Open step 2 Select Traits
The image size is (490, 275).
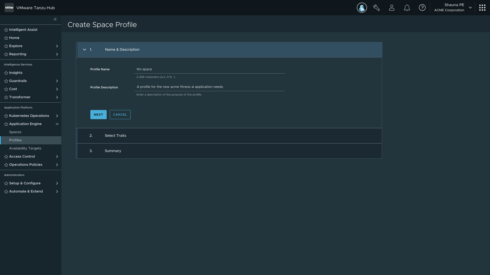(229, 136)
